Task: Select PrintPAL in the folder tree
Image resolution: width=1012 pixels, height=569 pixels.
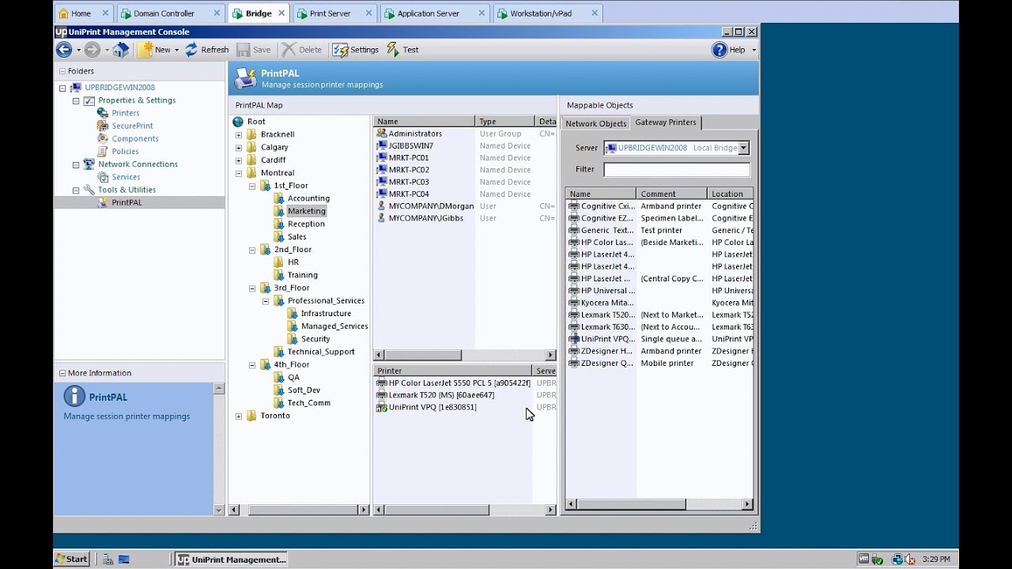Action: pos(126,202)
